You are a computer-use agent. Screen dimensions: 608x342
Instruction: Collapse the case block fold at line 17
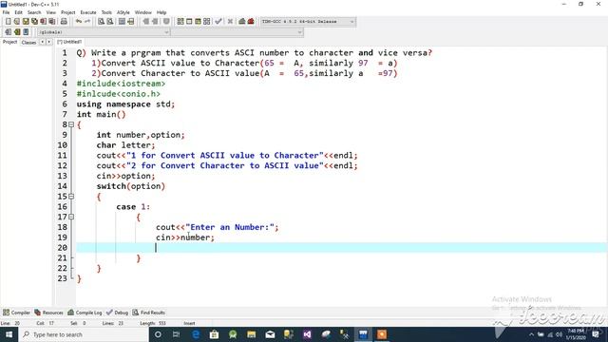[71, 217]
